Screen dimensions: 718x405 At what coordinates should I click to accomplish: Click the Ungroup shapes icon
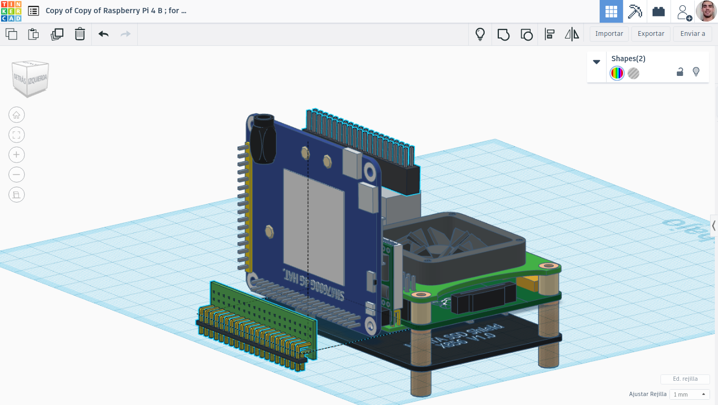click(526, 35)
